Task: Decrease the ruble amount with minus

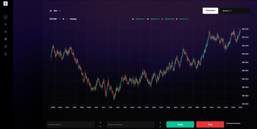Action: coord(100,126)
